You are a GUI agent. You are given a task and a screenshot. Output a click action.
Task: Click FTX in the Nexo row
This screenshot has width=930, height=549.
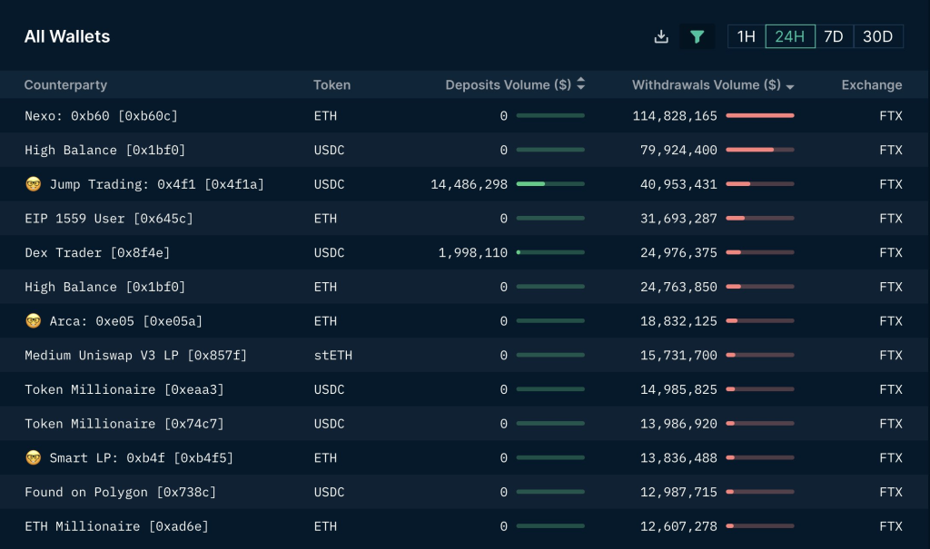coord(891,115)
